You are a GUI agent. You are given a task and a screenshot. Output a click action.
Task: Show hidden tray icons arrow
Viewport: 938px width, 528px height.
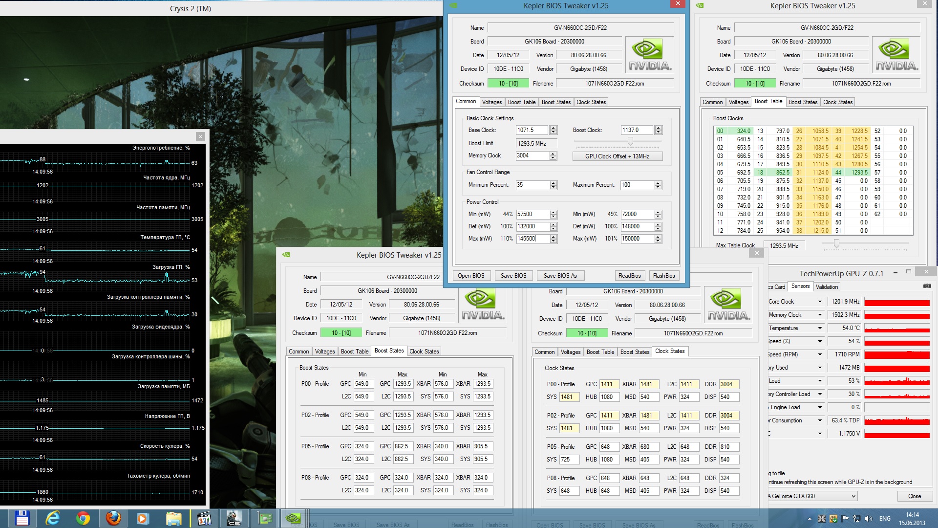click(810, 519)
